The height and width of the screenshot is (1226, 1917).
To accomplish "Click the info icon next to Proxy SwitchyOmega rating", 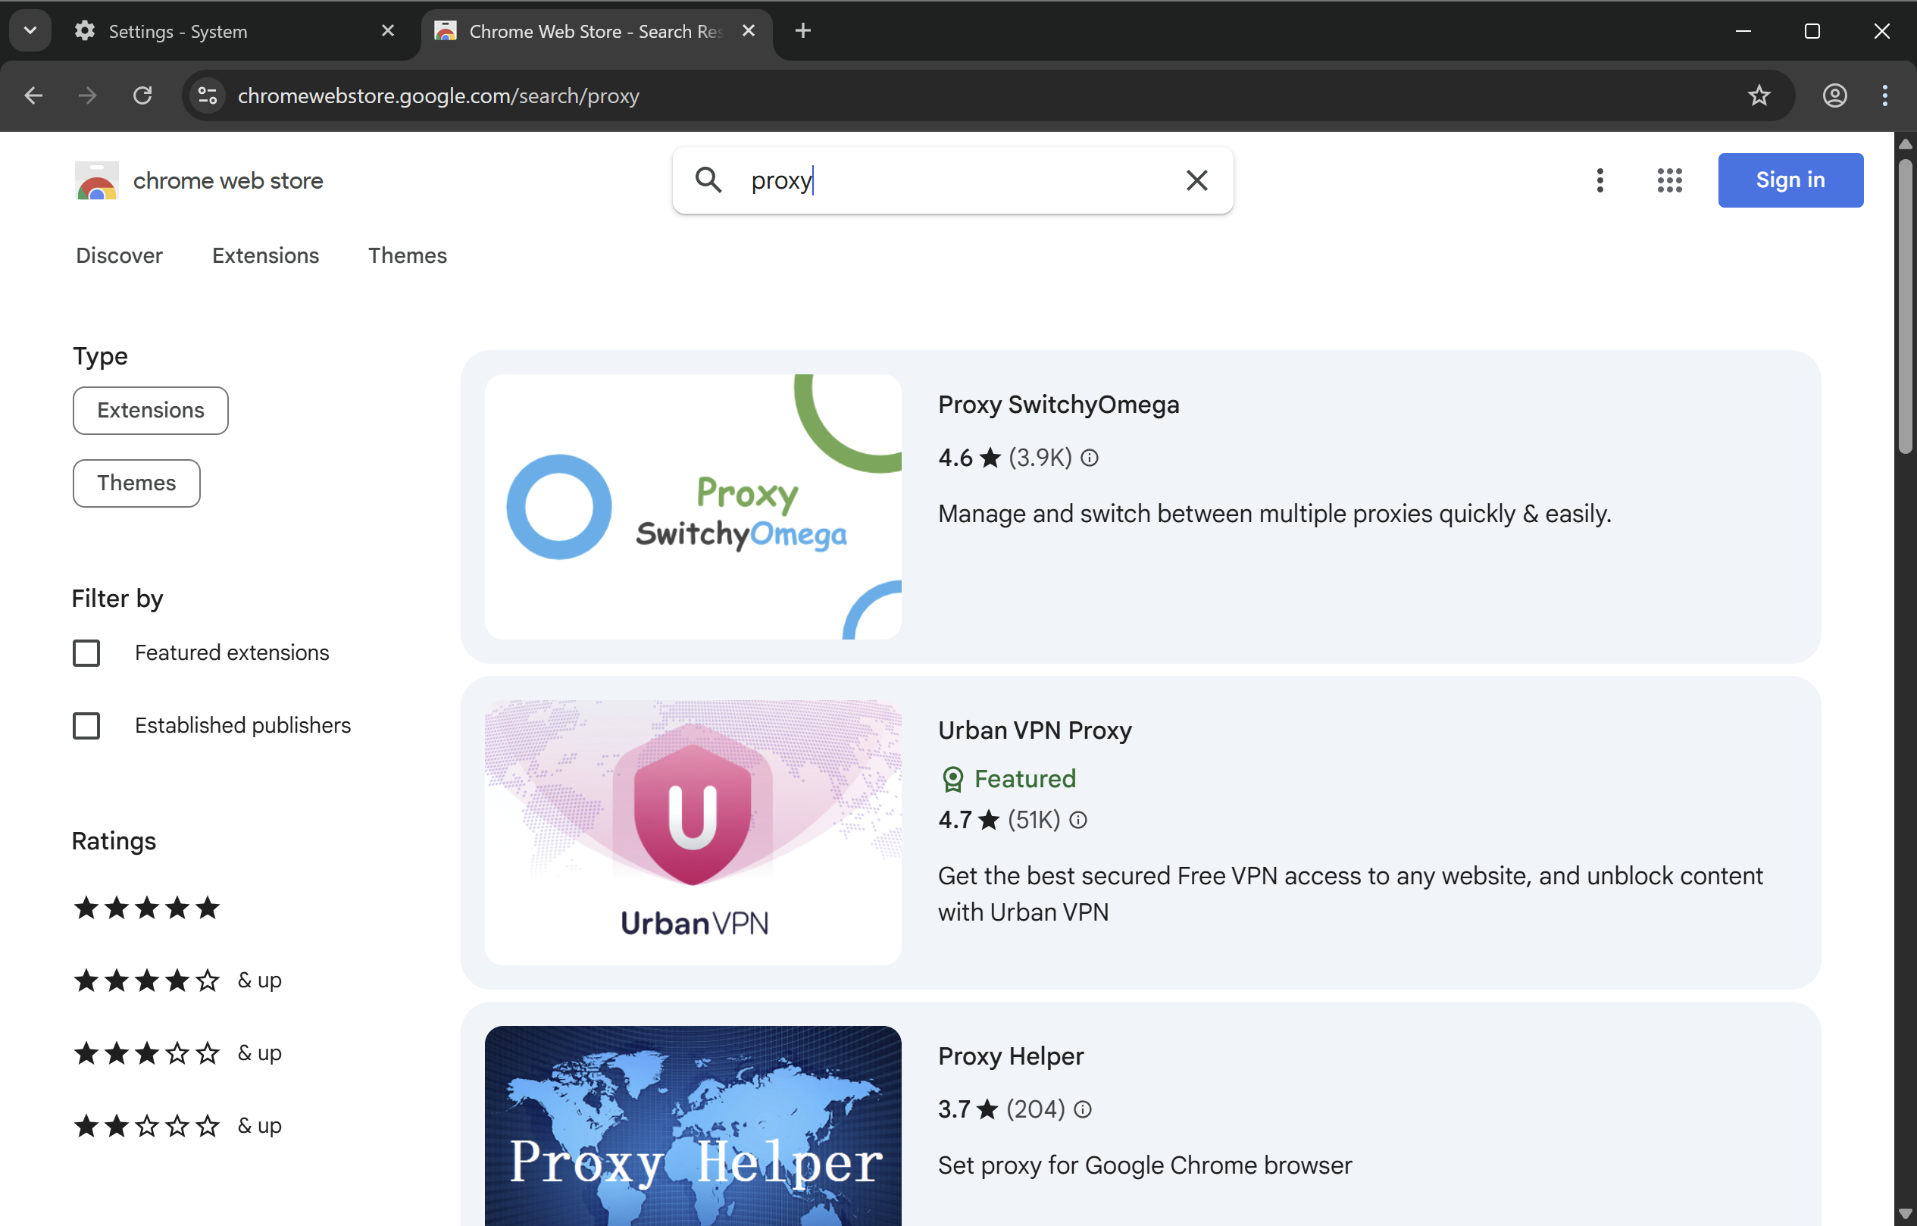I will tap(1089, 458).
